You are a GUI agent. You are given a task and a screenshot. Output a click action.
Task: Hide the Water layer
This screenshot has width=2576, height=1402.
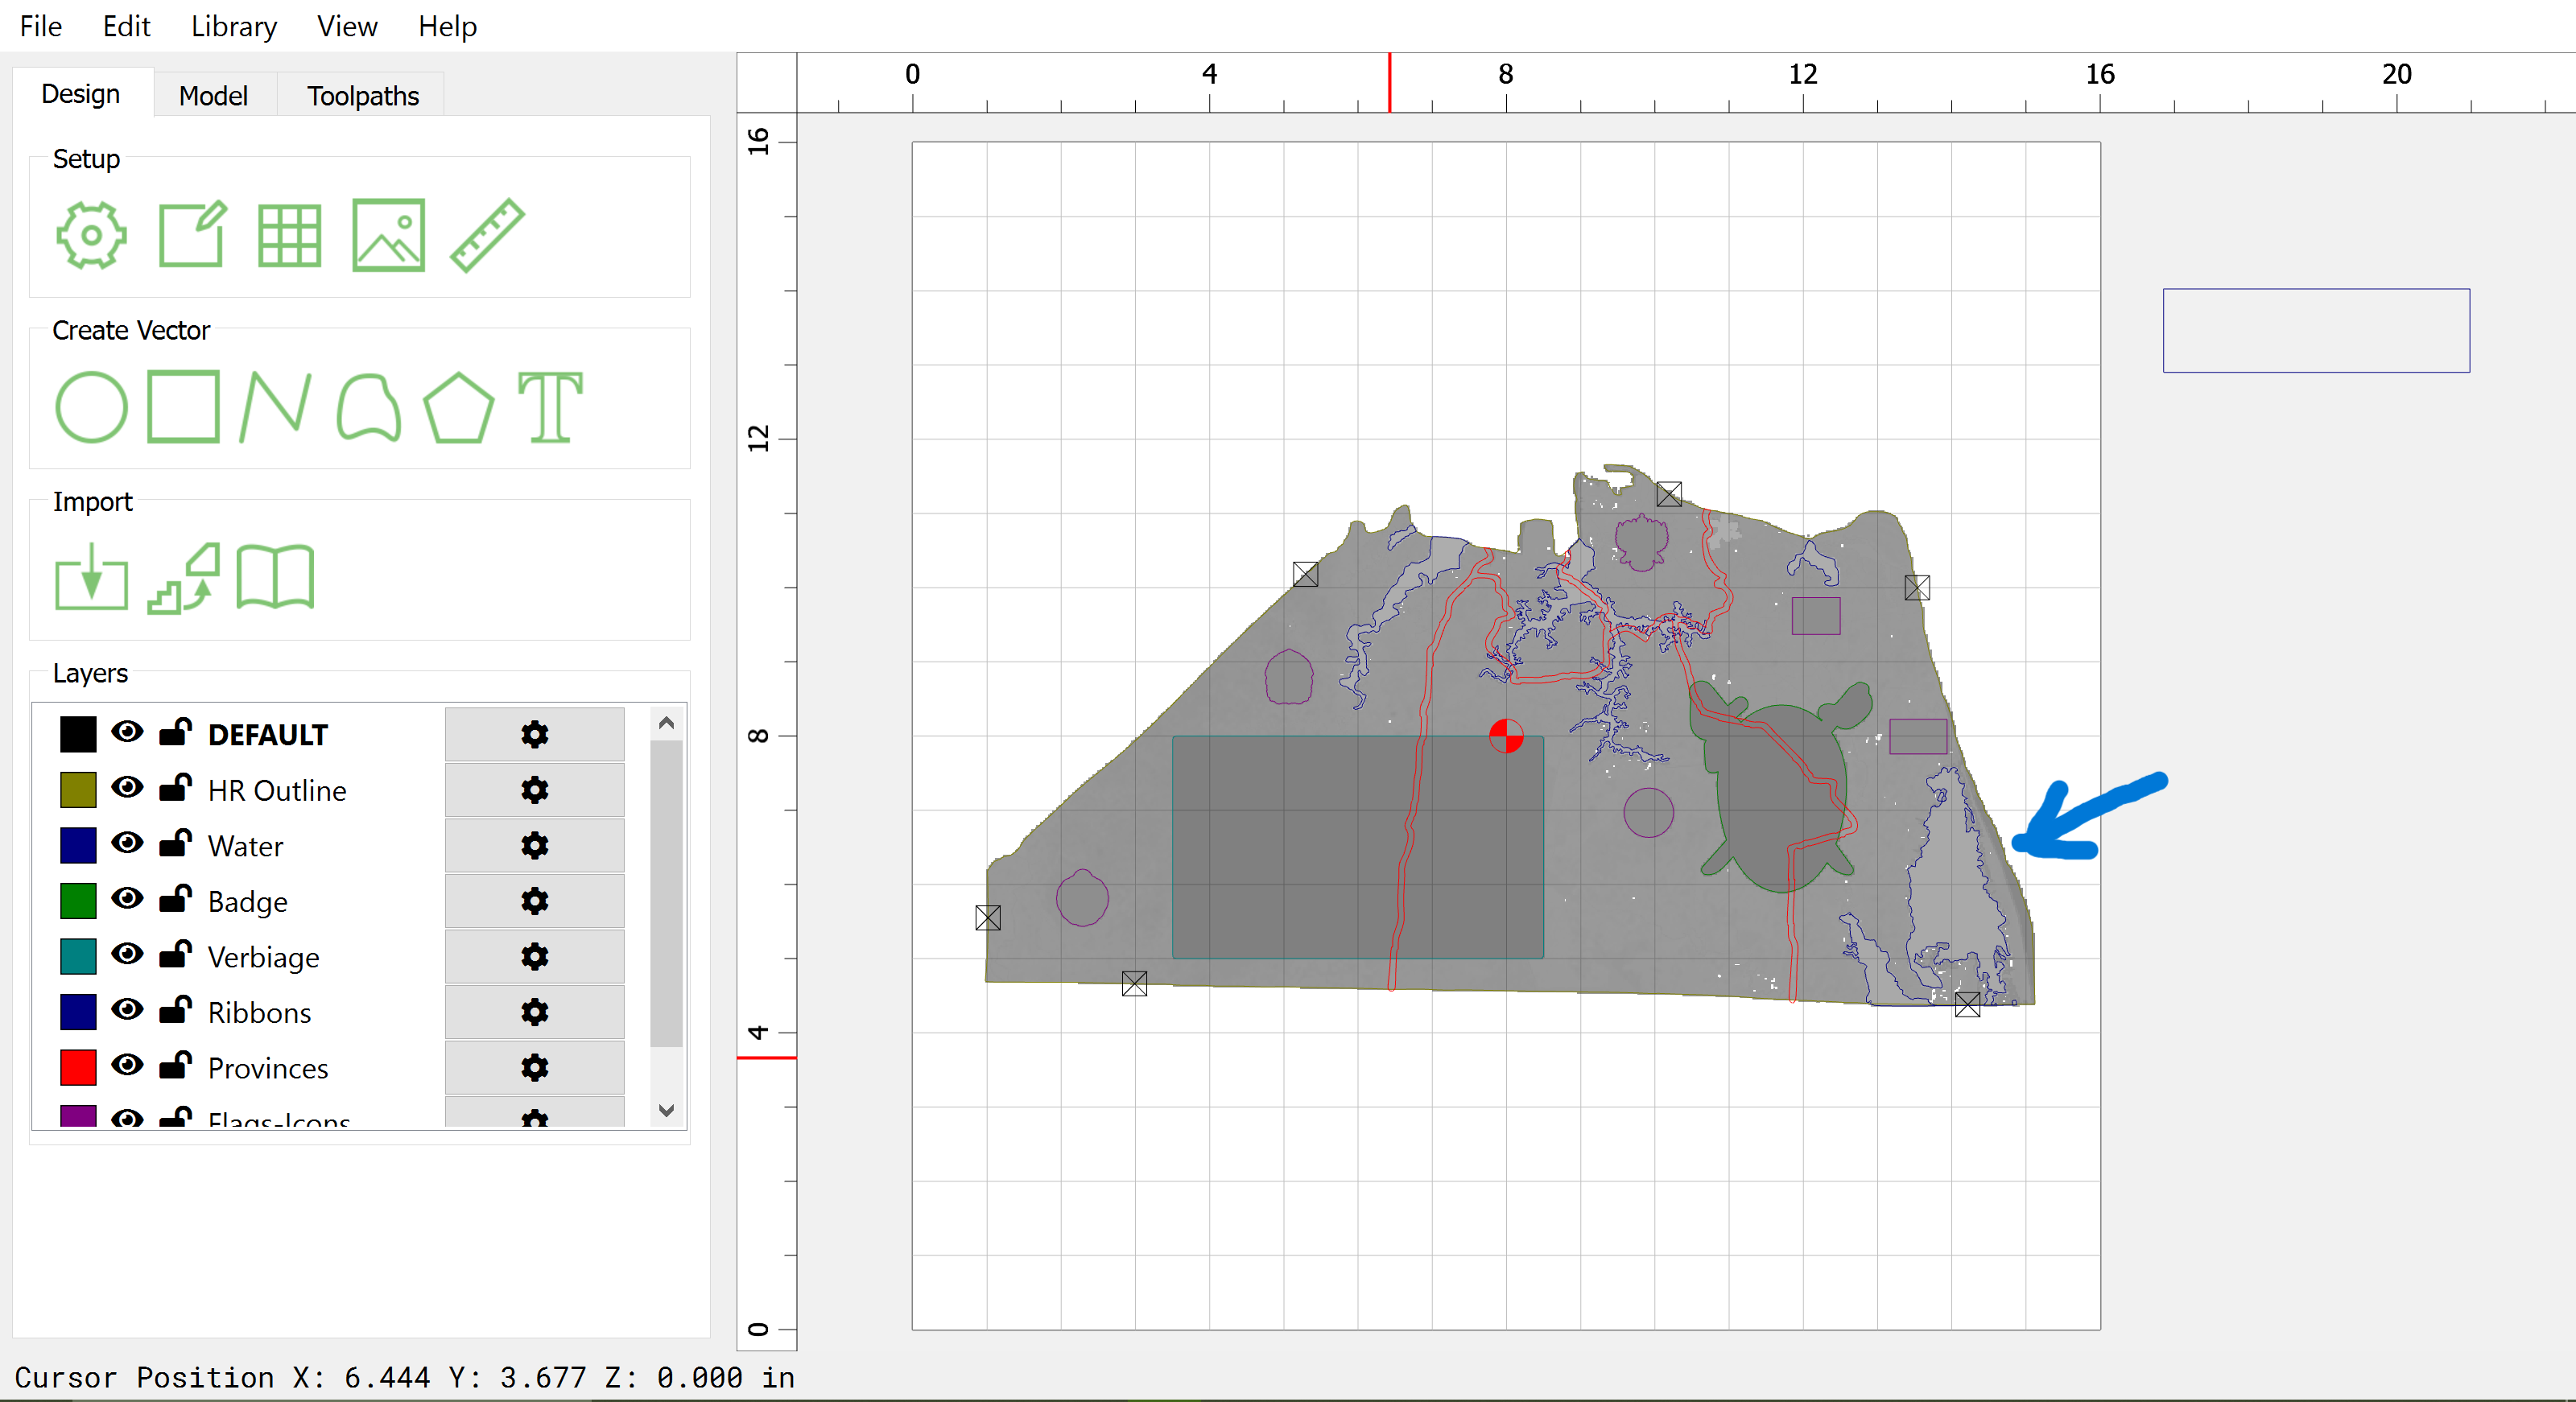coord(127,843)
